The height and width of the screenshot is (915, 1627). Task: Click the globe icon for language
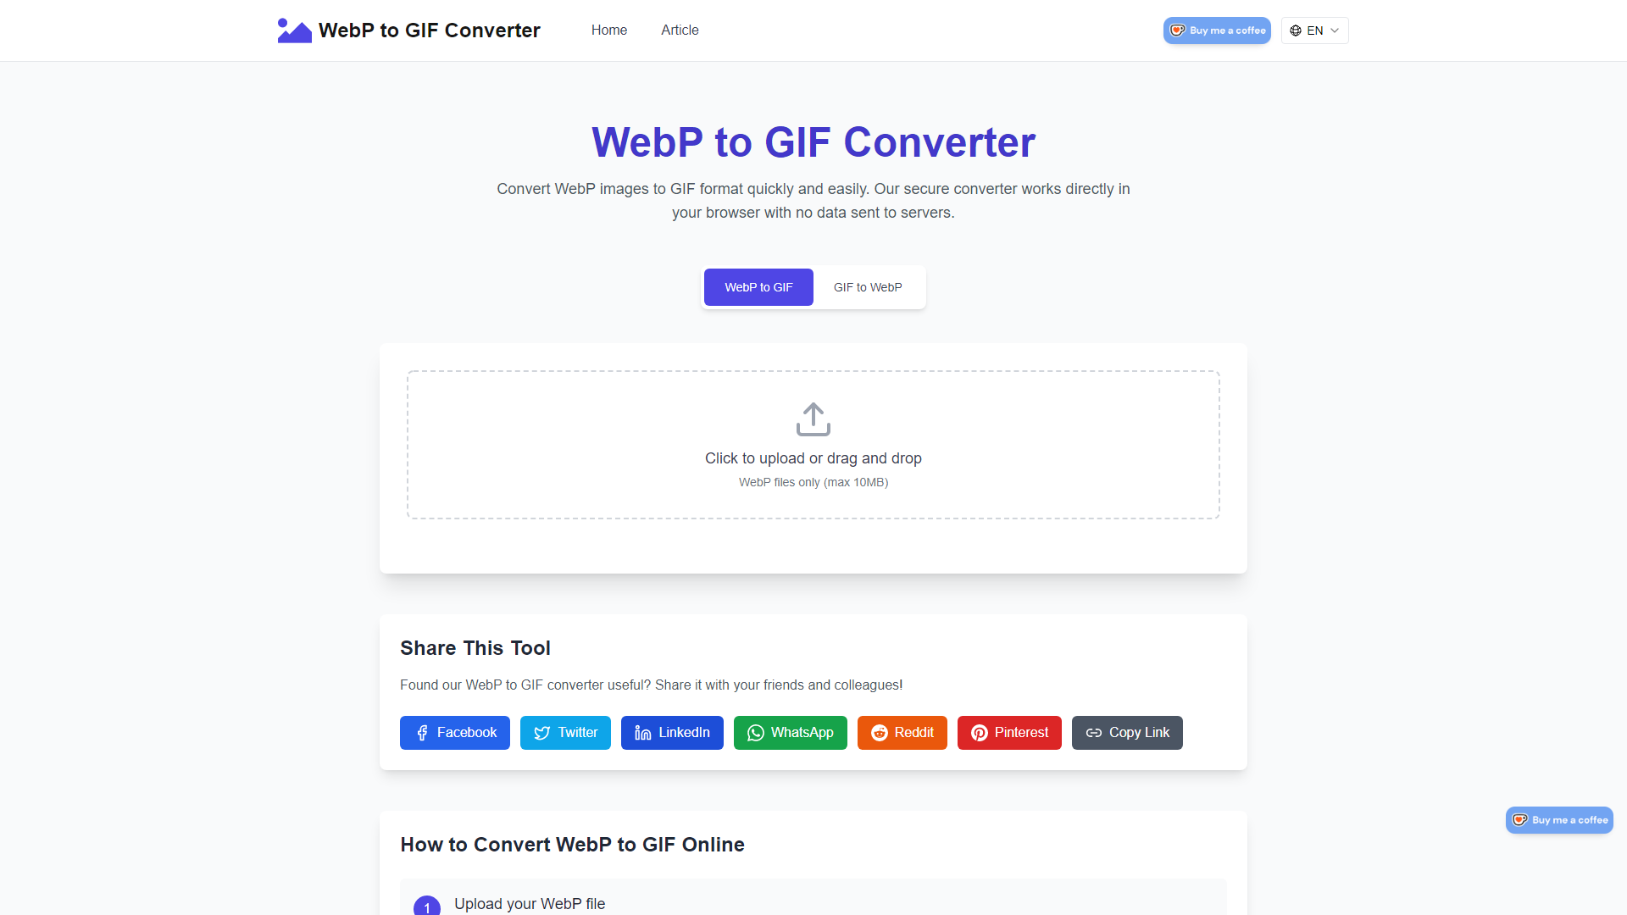coord(1297,30)
